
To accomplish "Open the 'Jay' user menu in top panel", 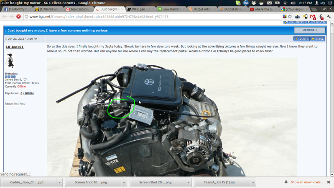I will click(320, 3).
